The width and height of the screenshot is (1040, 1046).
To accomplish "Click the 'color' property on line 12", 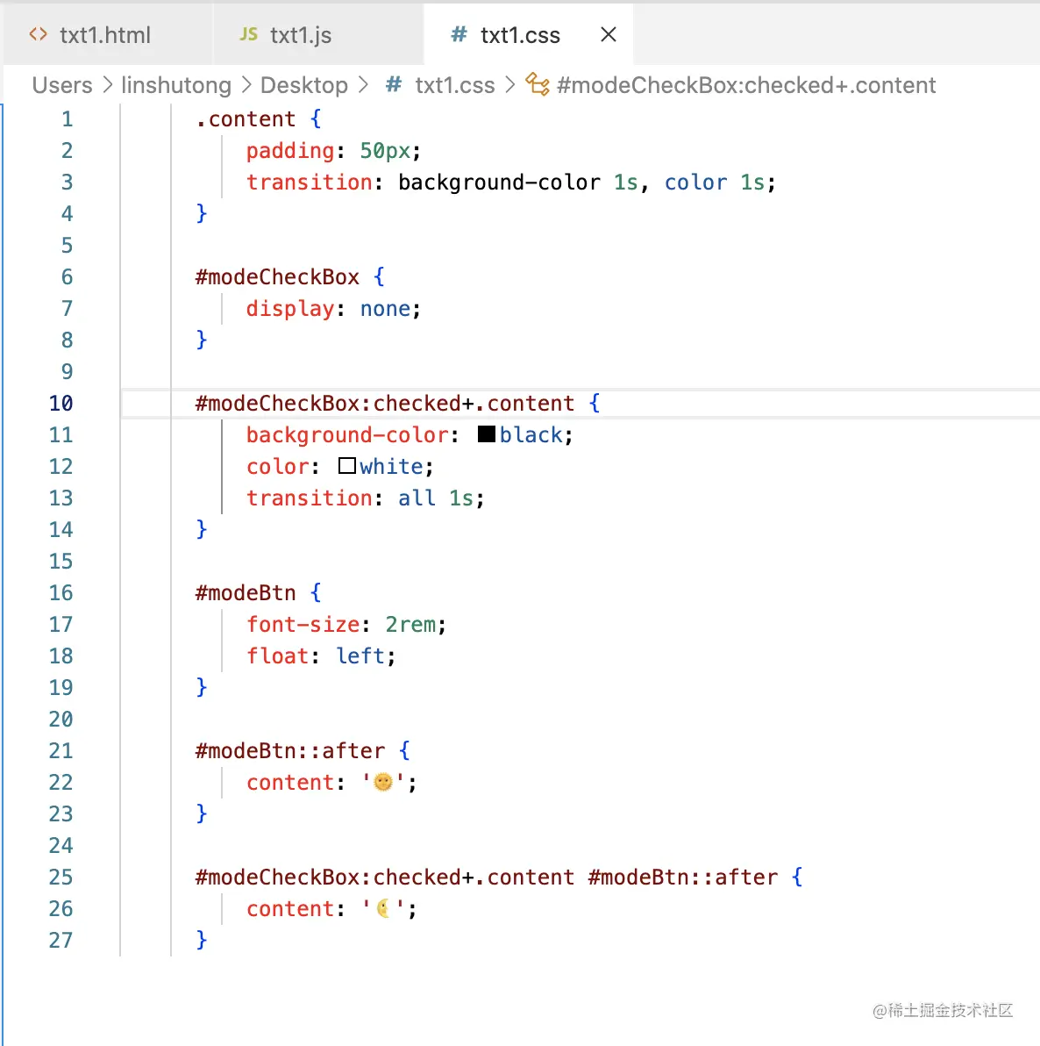I will click(x=277, y=466).
